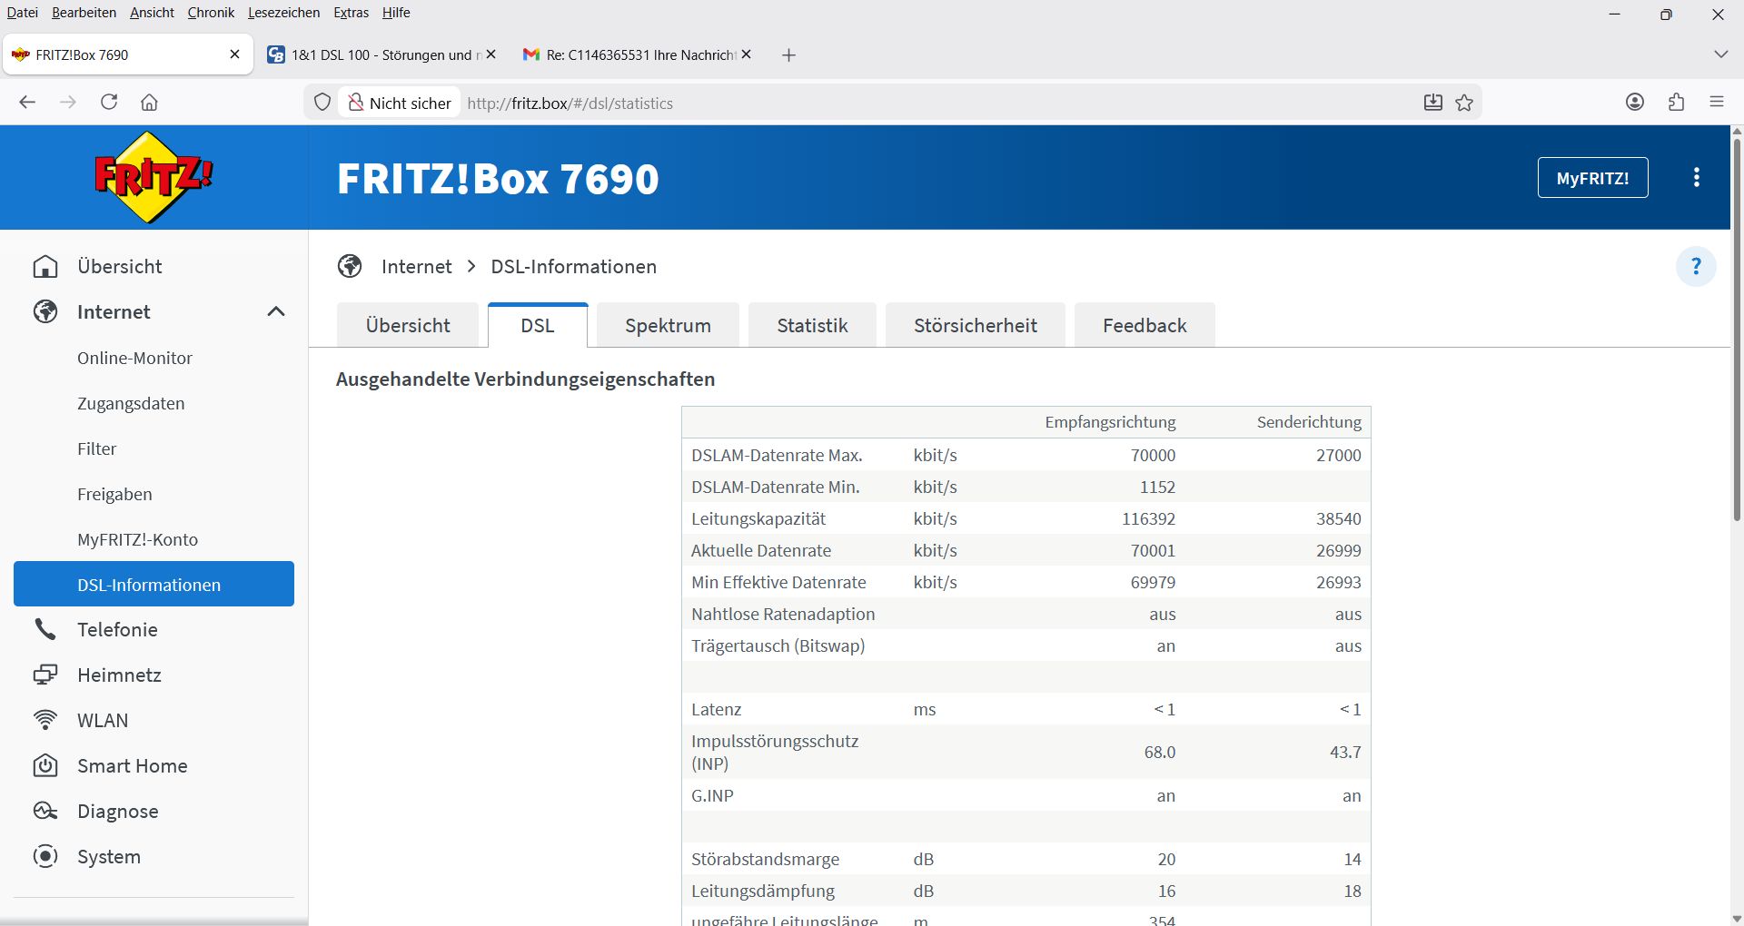
Task: Select DSL-Informationen in the sidebar
Action: click(x=154, y=584)
